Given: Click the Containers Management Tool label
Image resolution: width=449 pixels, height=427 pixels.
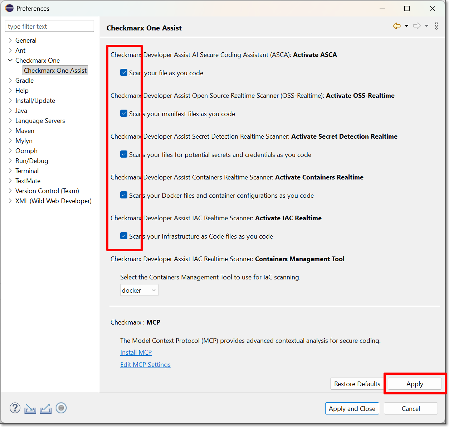Looking at the screenshot, I should coord(300,259).
